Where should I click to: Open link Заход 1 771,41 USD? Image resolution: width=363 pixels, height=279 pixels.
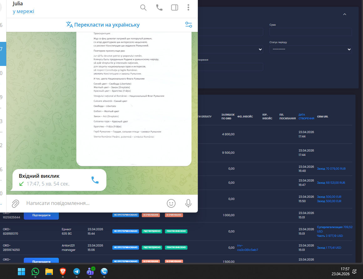[329, 247]
